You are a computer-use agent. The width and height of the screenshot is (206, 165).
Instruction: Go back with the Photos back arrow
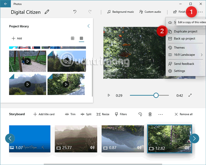coord(5,4)
